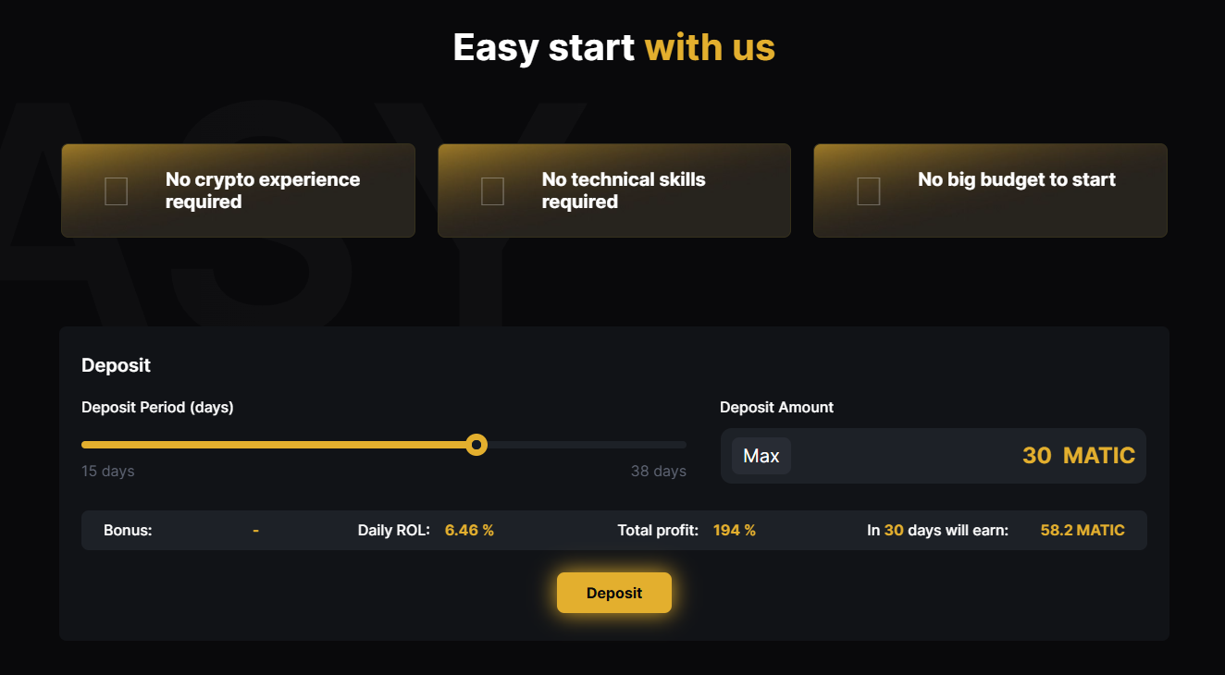
Task: Click the 'Easy start with us' heading
Action: point(612,47)
